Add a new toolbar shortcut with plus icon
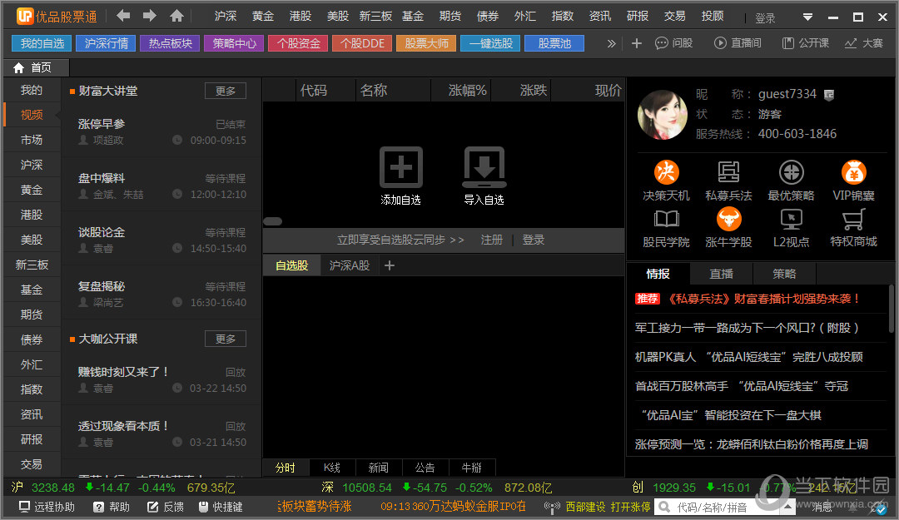The height and width of the screenshot is (520, 899). [637, 43]
